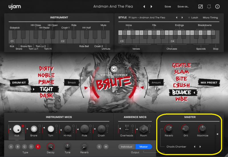Choose the Dark drum kit
Viewport: 228px width, 157px height.
pyautogui.click(x=46, y=96)
